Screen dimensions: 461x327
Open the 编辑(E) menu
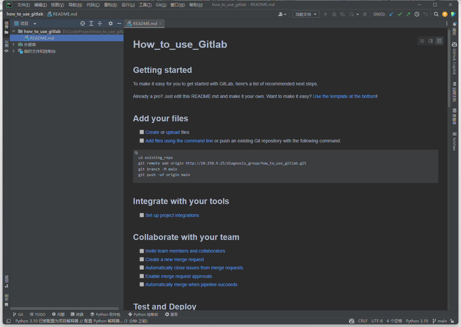coord(41,5)
